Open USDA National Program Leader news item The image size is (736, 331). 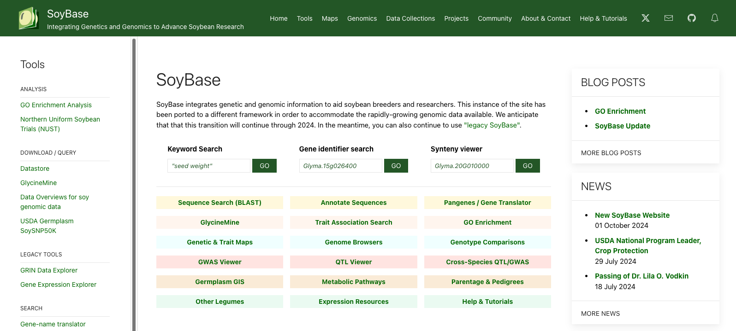tap(648, 246)
